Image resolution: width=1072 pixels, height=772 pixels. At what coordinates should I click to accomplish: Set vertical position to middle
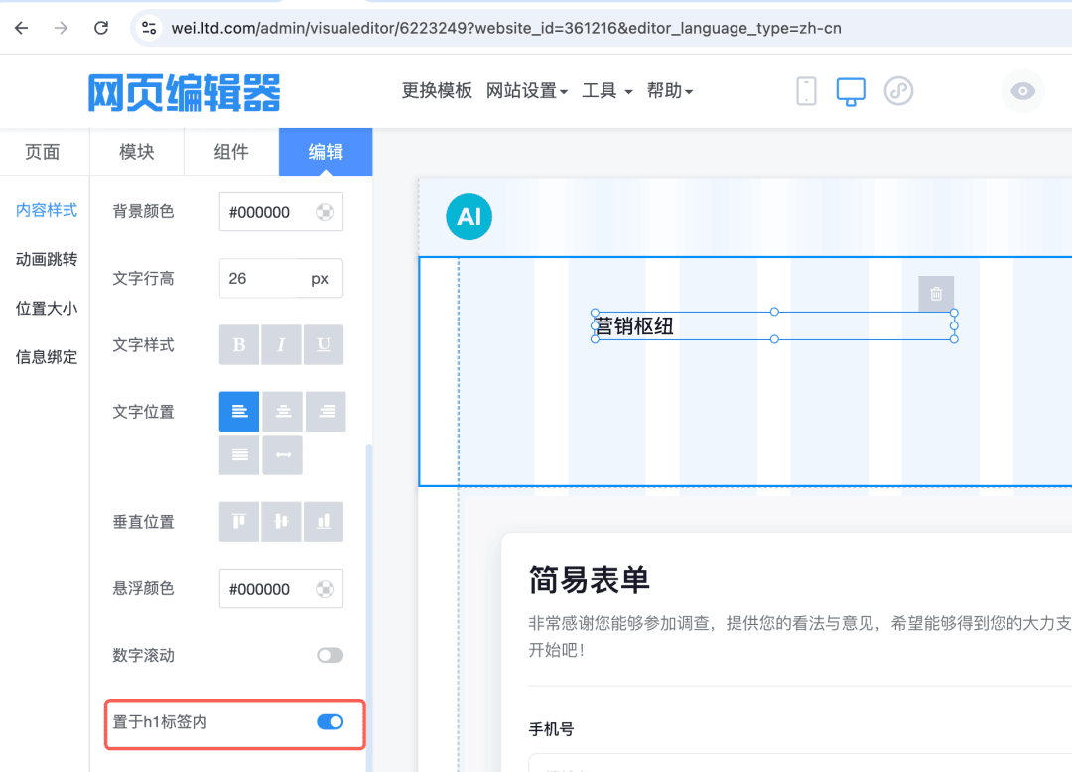tap(281, 522)
